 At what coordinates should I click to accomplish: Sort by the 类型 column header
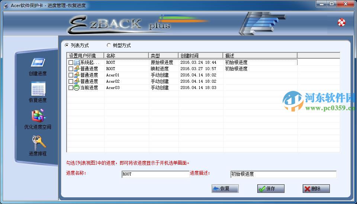point(163,55)
